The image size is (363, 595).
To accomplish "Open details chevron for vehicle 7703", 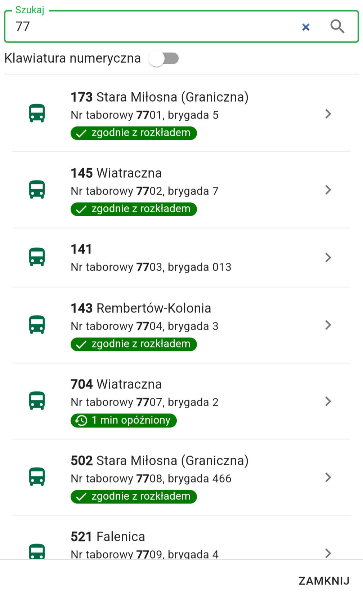I will point(328,257).
